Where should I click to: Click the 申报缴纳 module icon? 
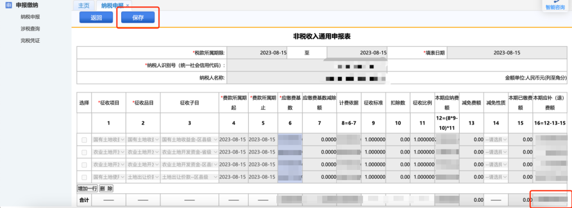[x=9, y=5]
